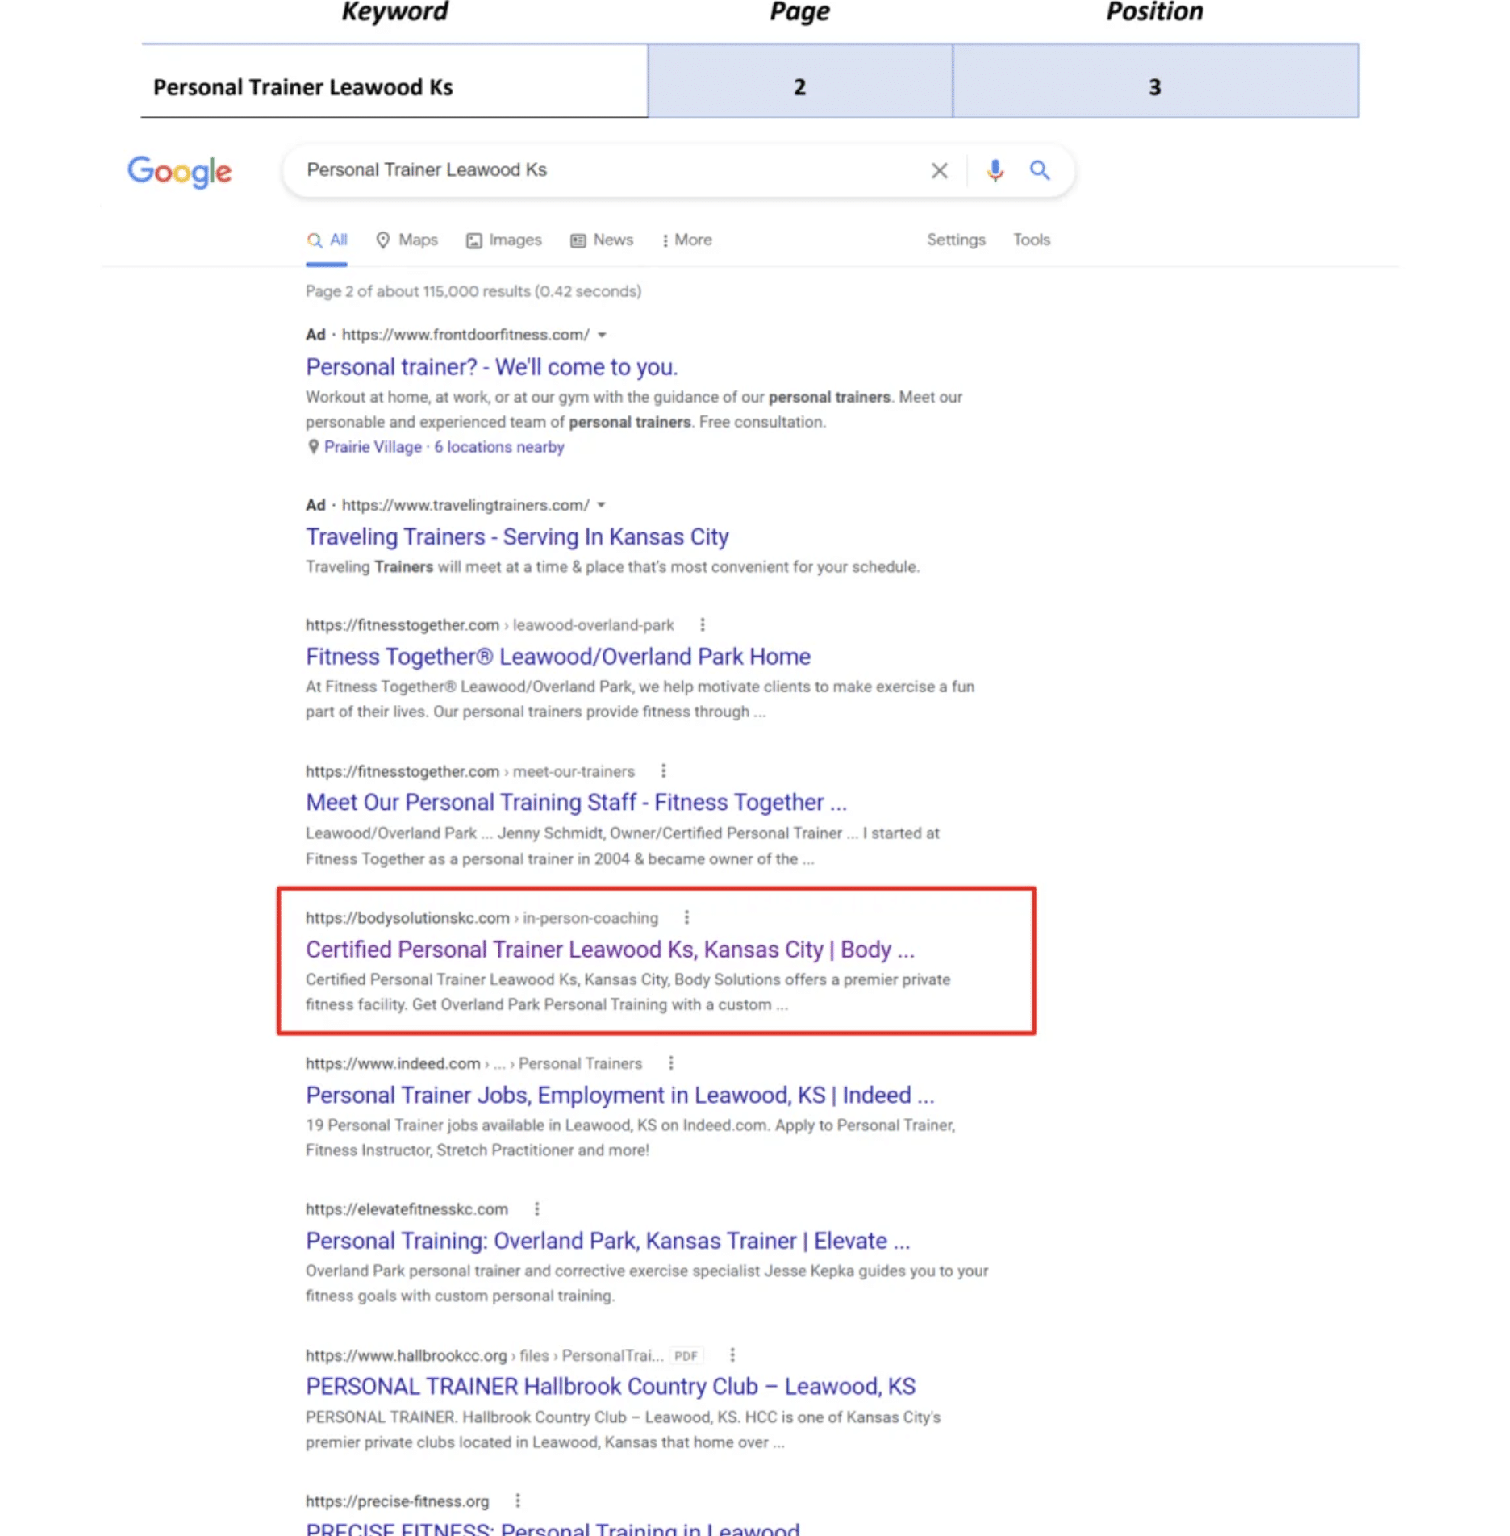This screenshot has height=1536, width=1510.
Task: Open search Settings
Action: (x=956, y=240)
